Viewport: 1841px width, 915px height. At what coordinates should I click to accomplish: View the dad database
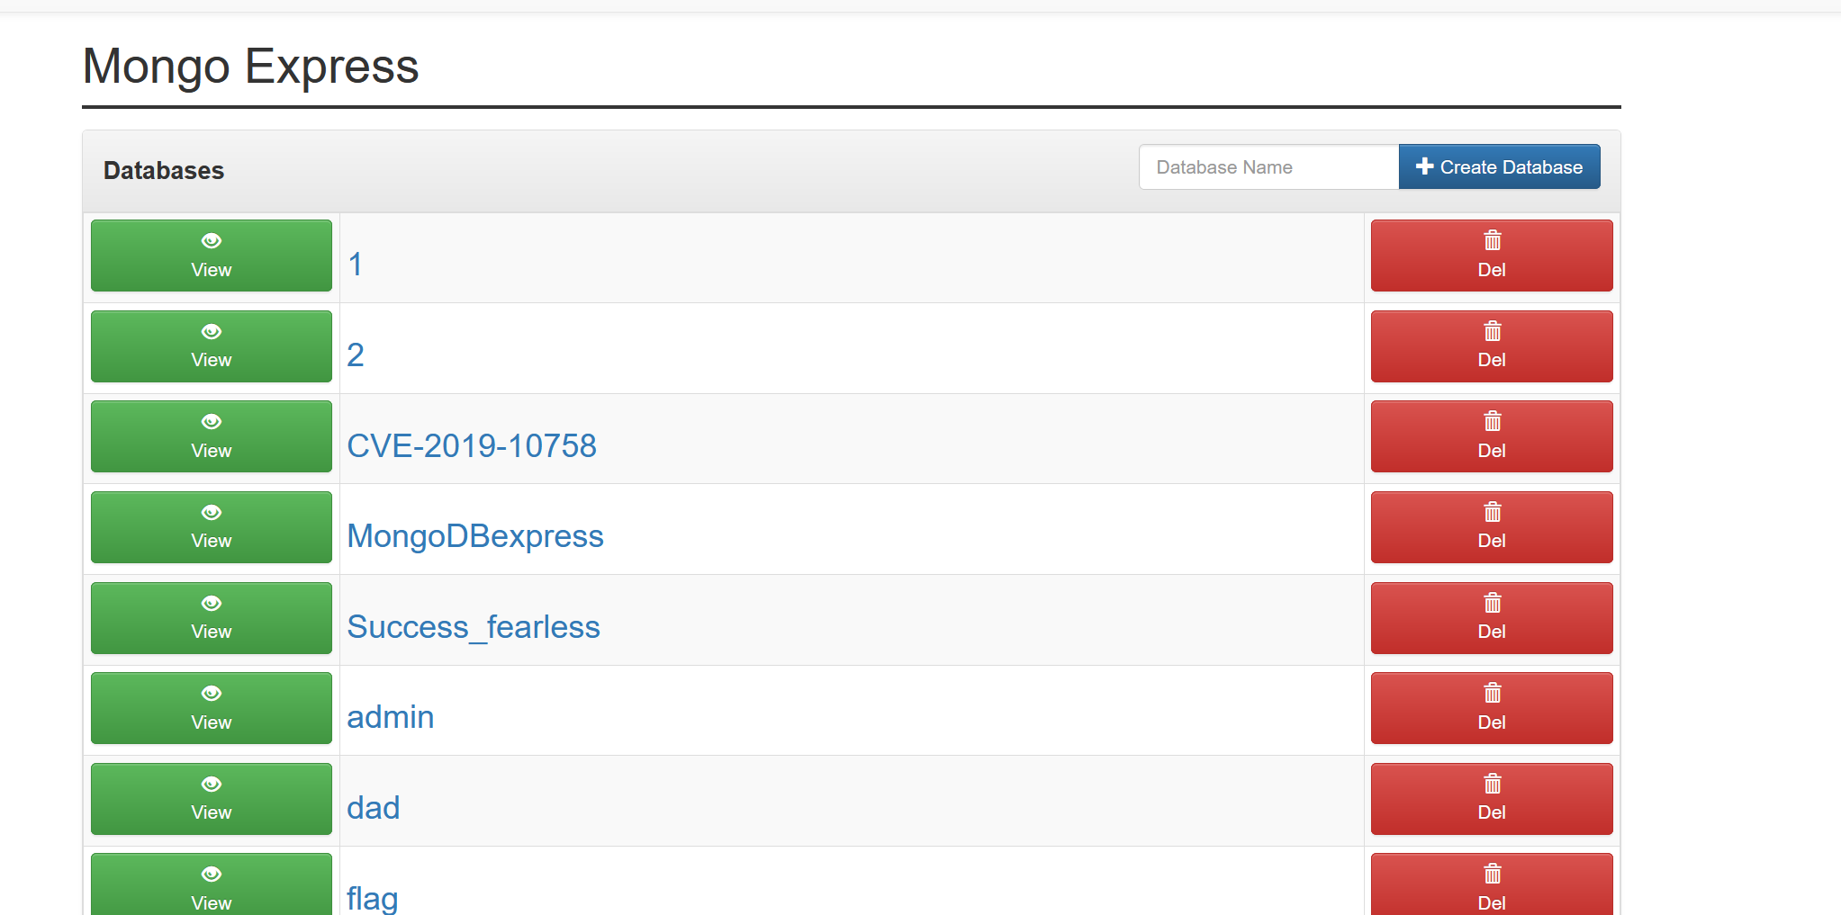(x=212, y=799)
